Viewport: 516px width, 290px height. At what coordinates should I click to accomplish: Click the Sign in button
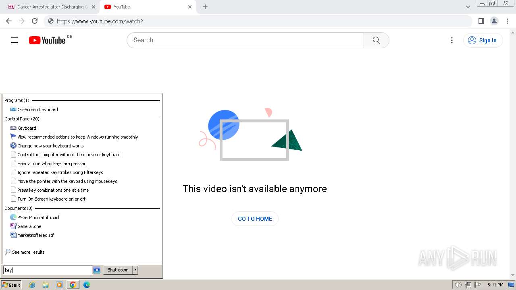[x=483, y=40]
